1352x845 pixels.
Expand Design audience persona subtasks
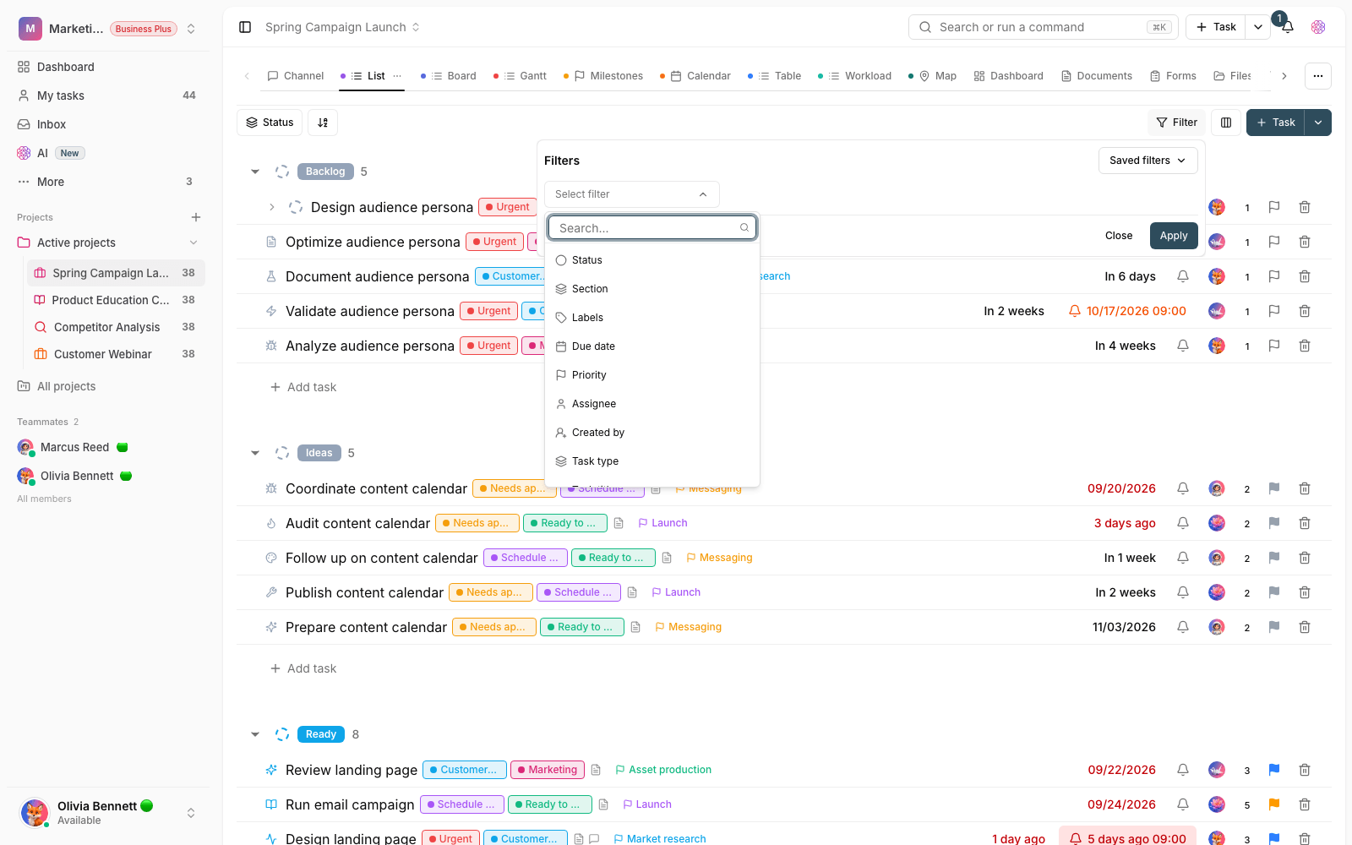click(271, 207)
